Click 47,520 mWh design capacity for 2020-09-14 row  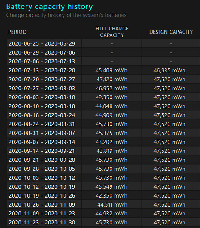tap(170, 151)
